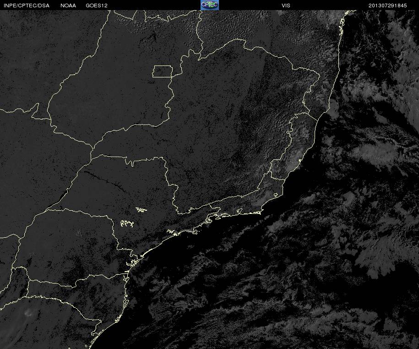Click the small rectangular district outline on map
The height and width of the screenshot is (349, 419).
point(163,71)
